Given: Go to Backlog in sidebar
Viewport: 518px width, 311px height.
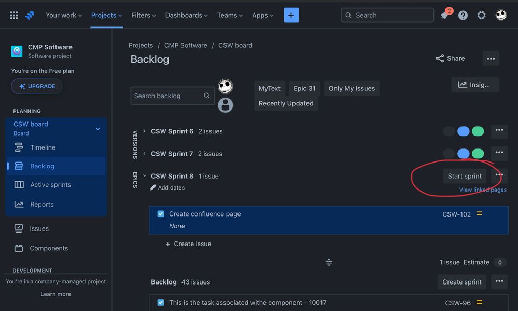Looking at the screenshot, I should (x=56, y=166).
